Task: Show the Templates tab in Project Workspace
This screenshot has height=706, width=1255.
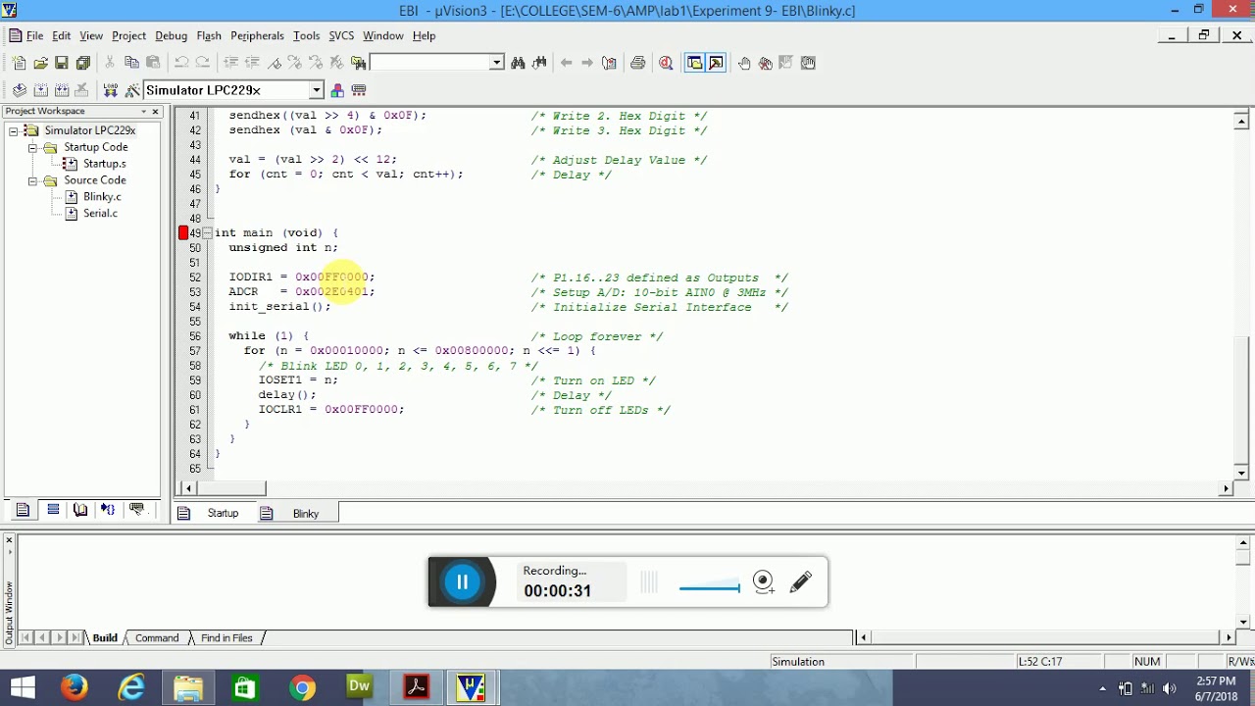Action: (137, 510)
